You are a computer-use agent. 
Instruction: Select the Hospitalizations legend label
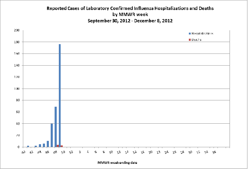click(202, 34)
